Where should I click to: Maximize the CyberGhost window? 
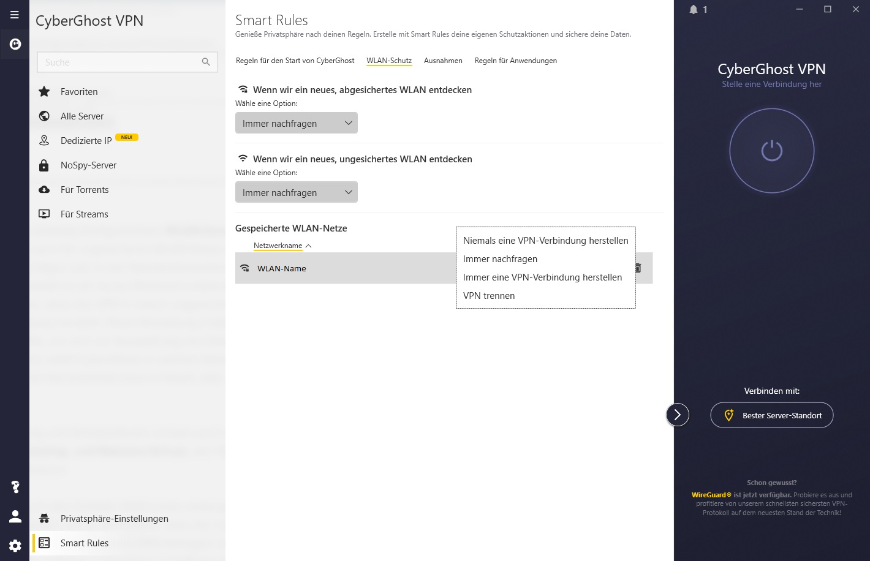[x=828, y=9]
